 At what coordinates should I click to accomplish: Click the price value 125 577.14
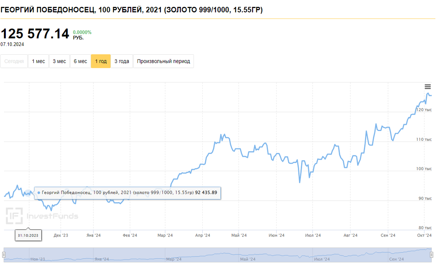pyautogui.click(x=35, y=34)
